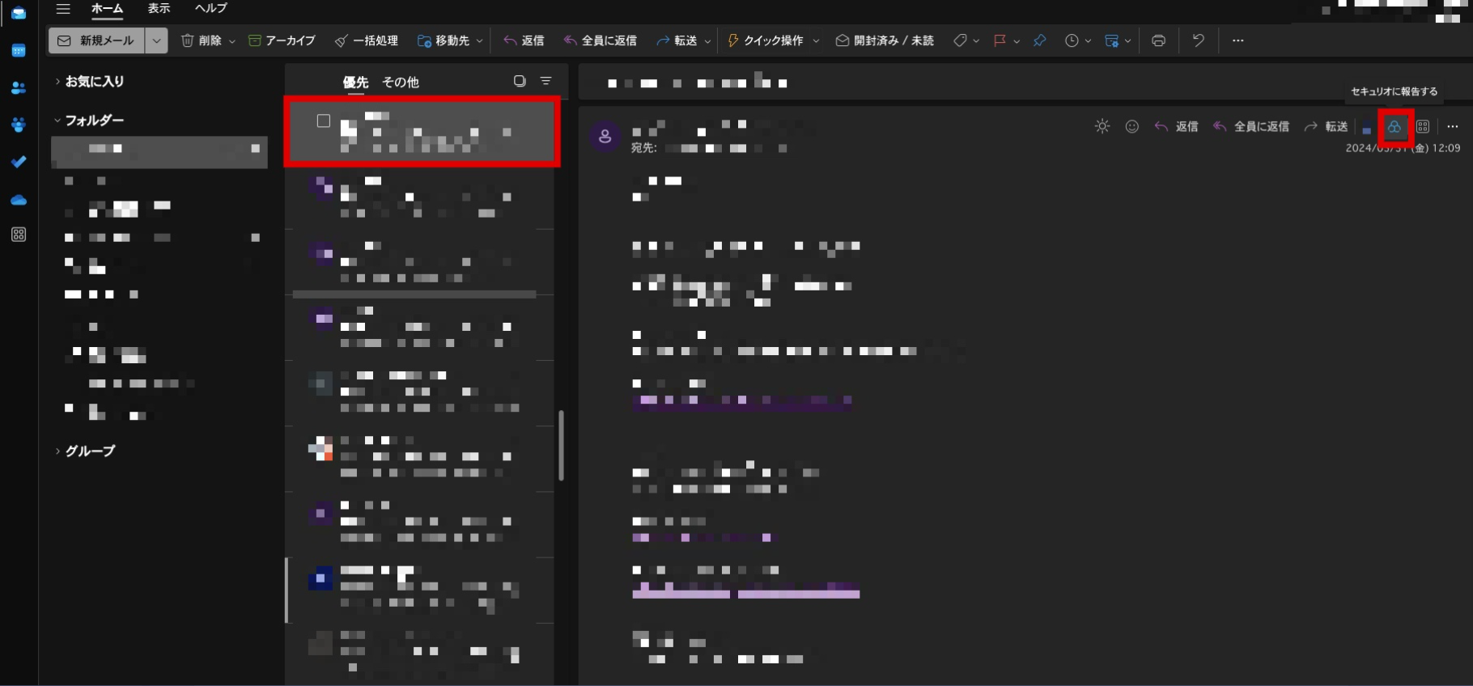Open the 新規メール dropdown arrow

coord(156,40)
